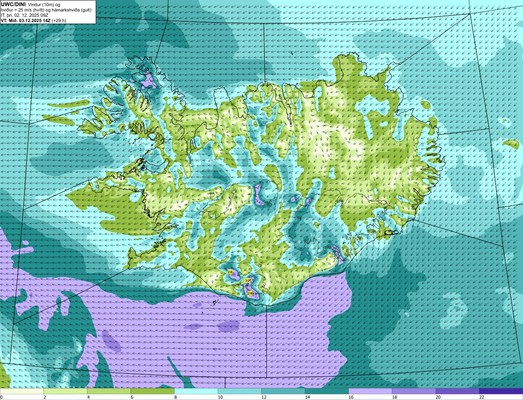Screen dimensions: 523x400
Task: Click the yellow "30" max gust marker
Action: coord(247,281)
